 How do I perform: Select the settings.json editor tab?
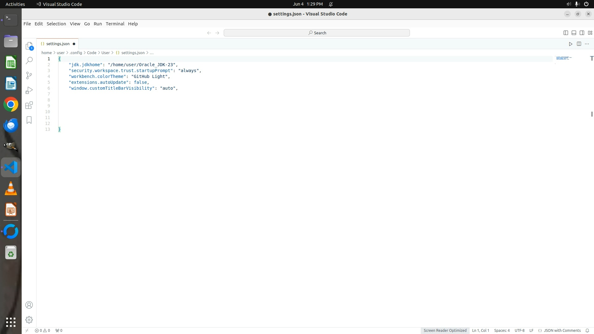[58, 44]
